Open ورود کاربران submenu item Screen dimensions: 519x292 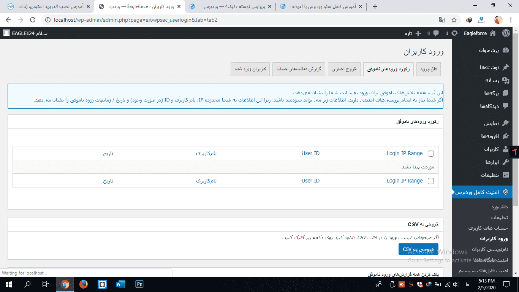pyautogui.click(x=494, y=239)
